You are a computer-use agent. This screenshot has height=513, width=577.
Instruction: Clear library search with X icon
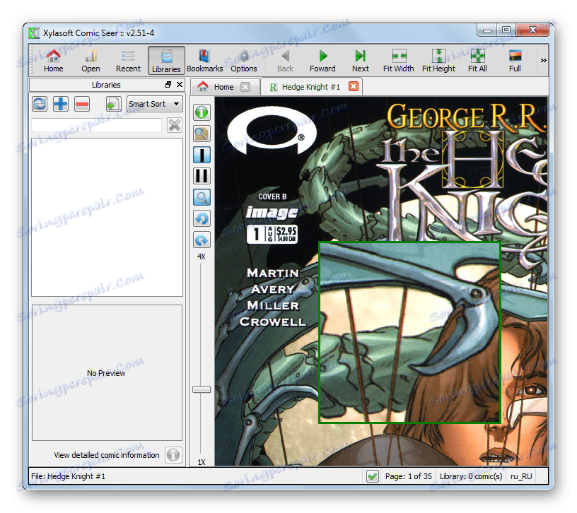175,125
